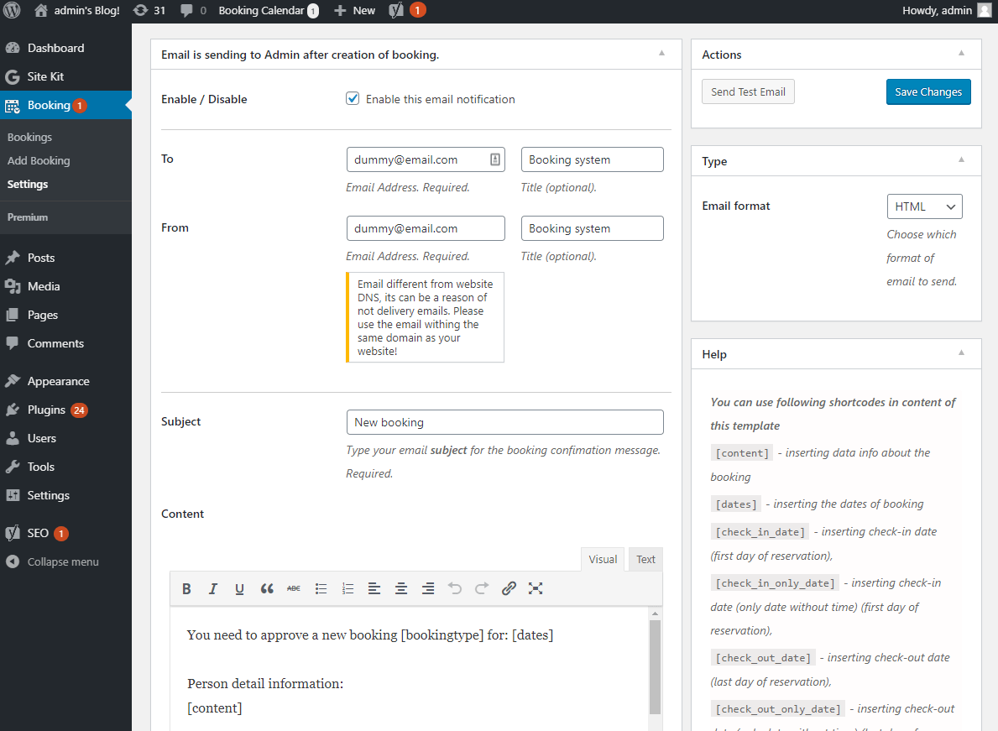998x731 pixels.
Task: Open Users in the sidebar
Action: pos(65,438)
